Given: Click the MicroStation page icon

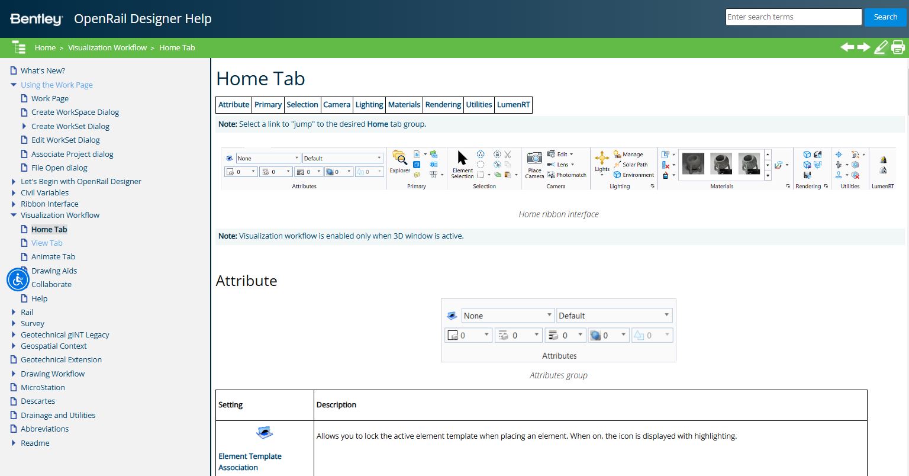Looking at the screenshot, I should pos(14,387).
